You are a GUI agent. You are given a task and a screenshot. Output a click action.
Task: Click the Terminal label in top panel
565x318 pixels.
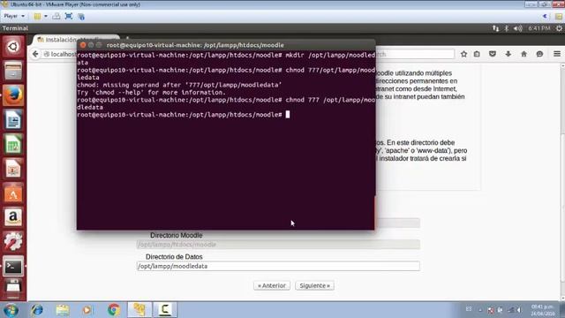coord(15,28)
